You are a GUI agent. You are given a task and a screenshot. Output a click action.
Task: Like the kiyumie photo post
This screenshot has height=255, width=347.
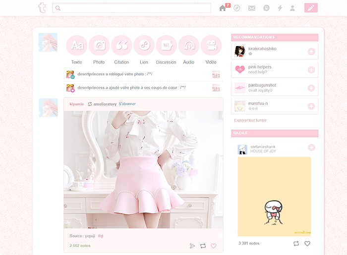click(214, 246)
